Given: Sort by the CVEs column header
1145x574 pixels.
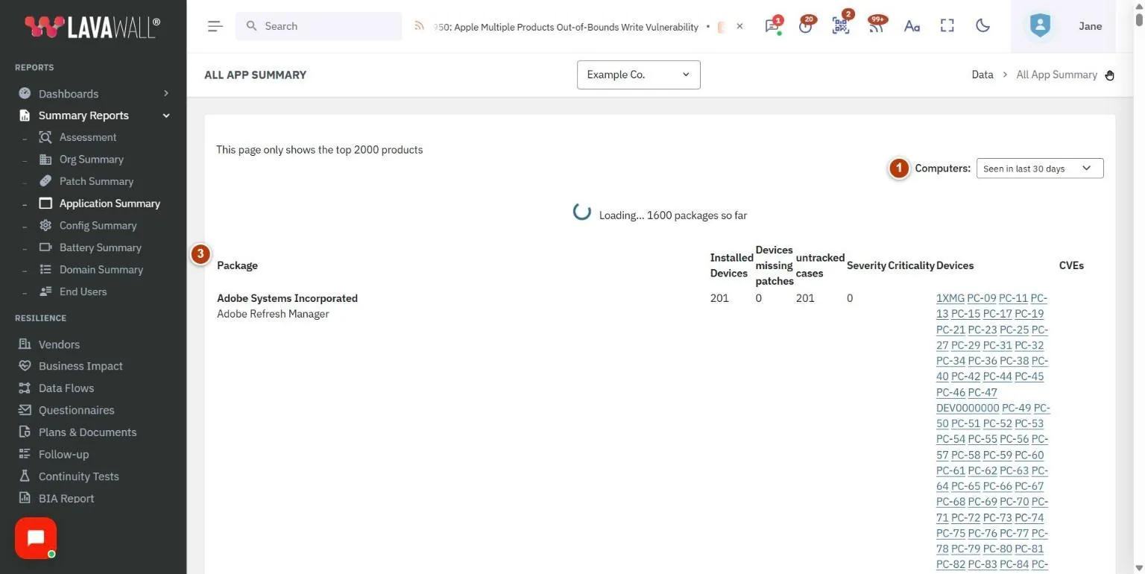Looking at the screenshot, I should coord(1071,265).
